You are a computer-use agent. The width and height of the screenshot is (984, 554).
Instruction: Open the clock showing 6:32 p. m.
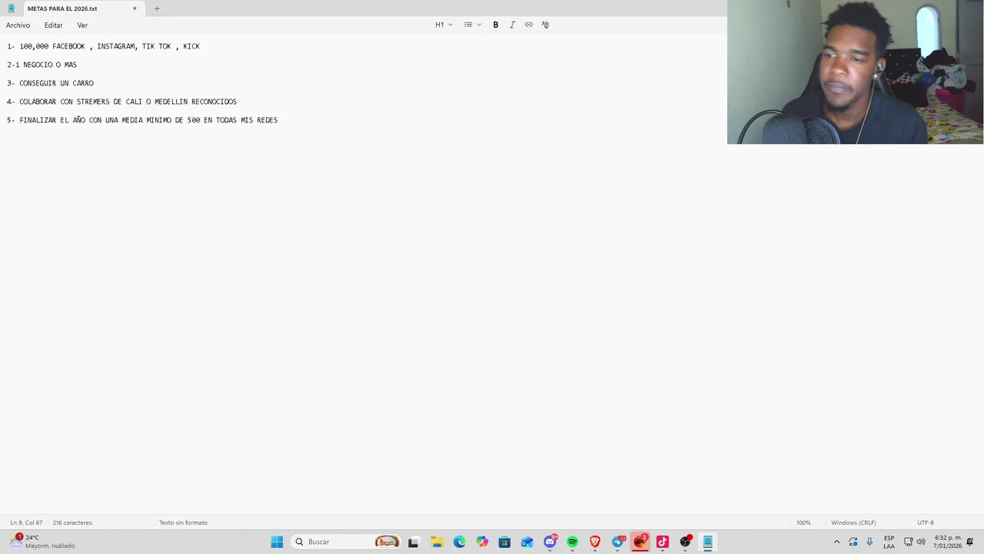tap(947, 542)
